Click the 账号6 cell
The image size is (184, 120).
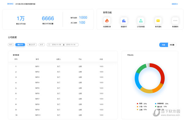(x=37, y=93)
